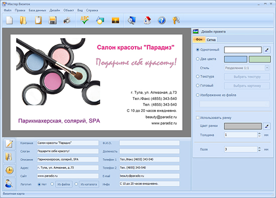Open the person search icon in the left sidebar
Image resolution: width=276 pixels, height=198 pixels.
click(x=10, y=183)
